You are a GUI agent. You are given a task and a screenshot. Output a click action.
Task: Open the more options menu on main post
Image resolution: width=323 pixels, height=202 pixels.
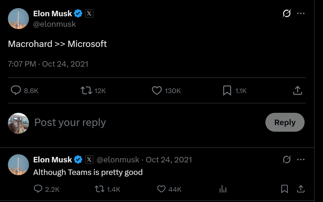point(301,13)
